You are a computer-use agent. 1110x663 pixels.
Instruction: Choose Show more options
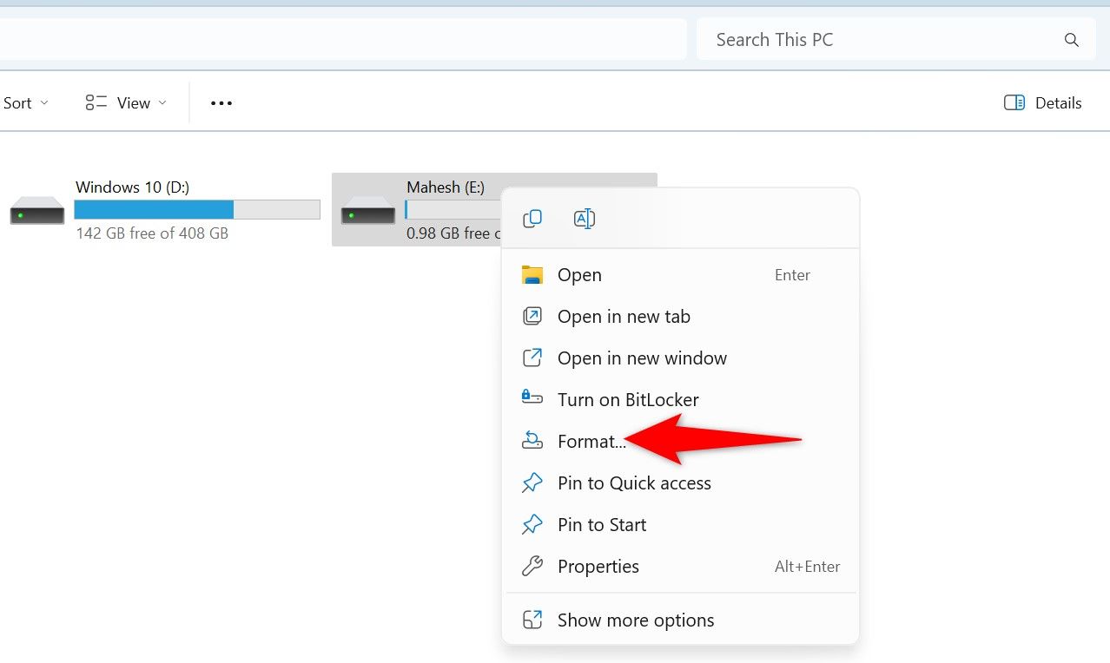coord(636,620)
